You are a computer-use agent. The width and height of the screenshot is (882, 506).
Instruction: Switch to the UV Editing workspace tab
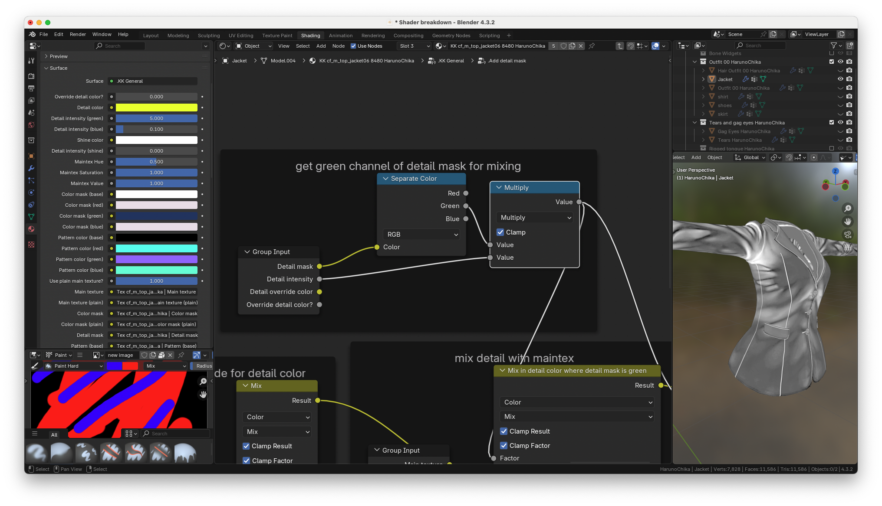240,36
